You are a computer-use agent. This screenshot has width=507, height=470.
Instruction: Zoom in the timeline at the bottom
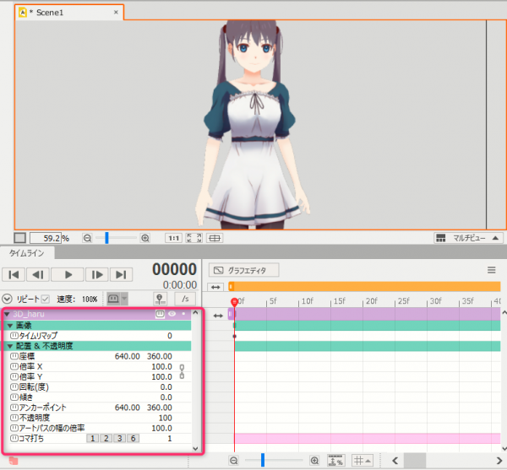[314, 461]
